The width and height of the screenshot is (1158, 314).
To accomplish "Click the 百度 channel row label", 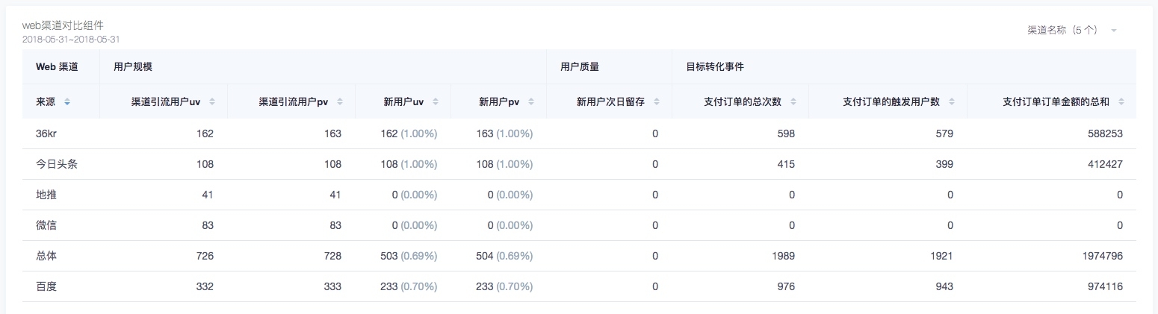I will [46, 286].
